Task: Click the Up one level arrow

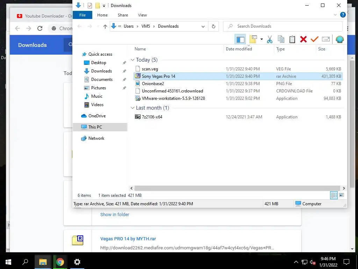Action: pyautogui.click(x=105, y=26)
